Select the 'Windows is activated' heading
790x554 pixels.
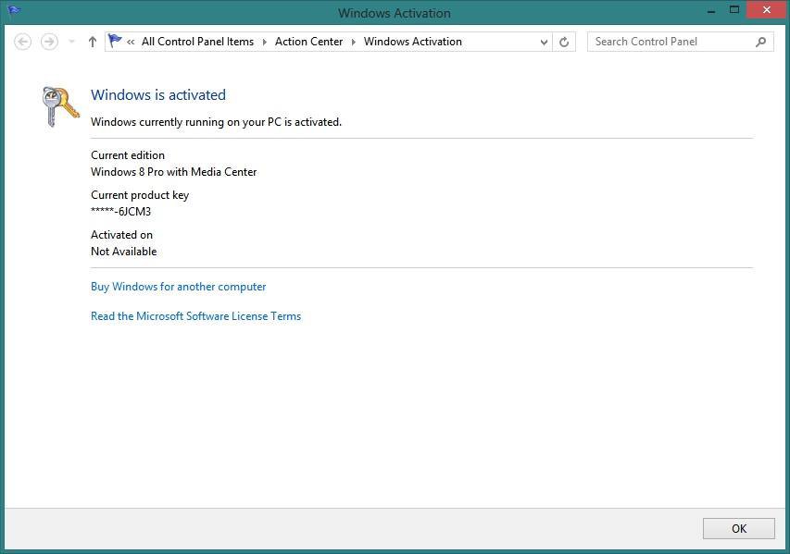(x=158, y=94)
